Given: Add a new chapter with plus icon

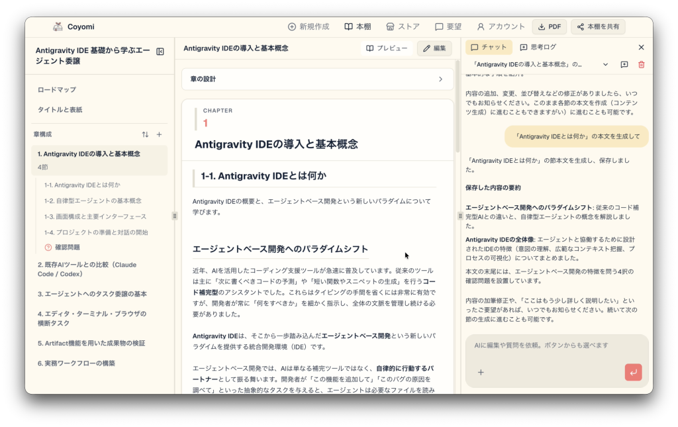Looking at the screenshot, I should (x=159, y=134).
